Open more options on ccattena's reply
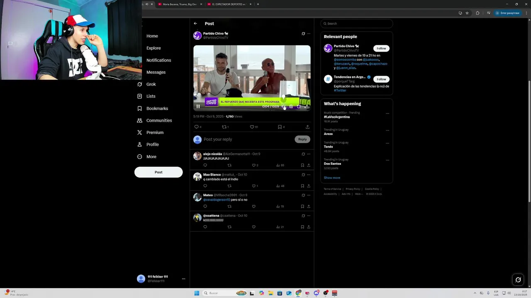 pos(309,216)
